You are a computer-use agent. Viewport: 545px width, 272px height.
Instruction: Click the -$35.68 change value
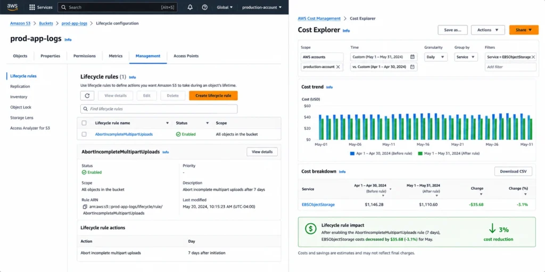(x=476, y=205)
